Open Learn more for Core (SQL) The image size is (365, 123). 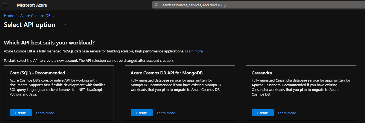click(45, 113)
